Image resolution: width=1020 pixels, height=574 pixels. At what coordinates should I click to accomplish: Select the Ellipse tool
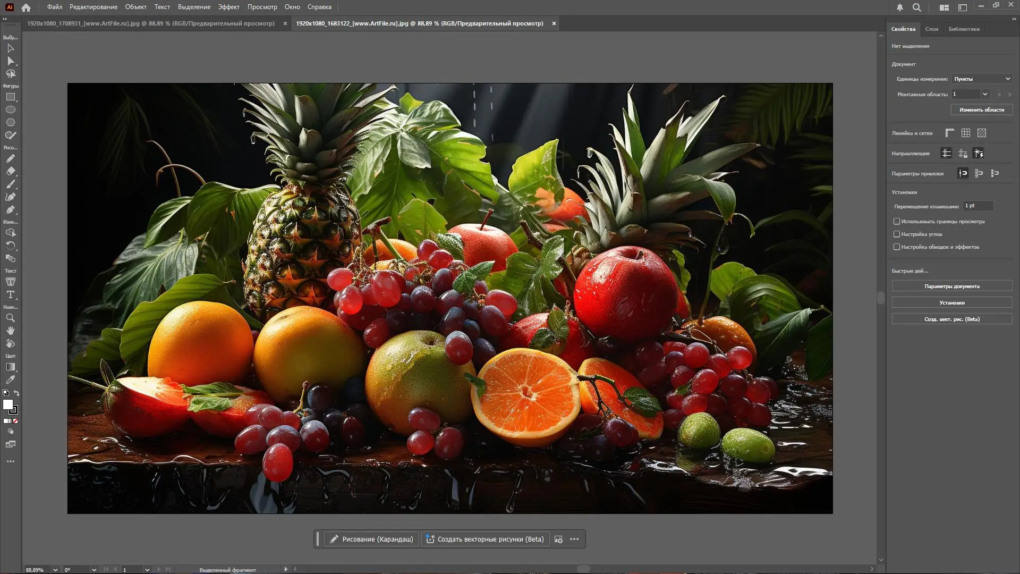pyautogui.click(x=10, y=109)
